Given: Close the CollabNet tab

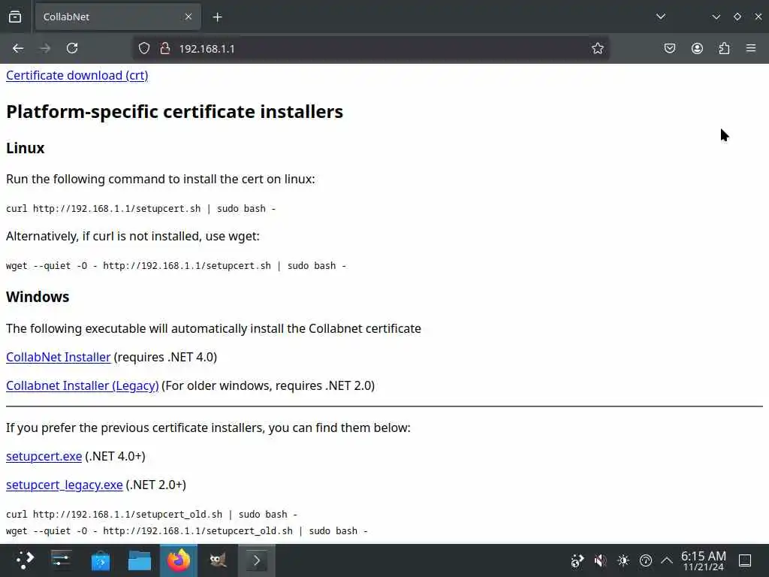Looking at the screenshot, I should tap(188, 17).
